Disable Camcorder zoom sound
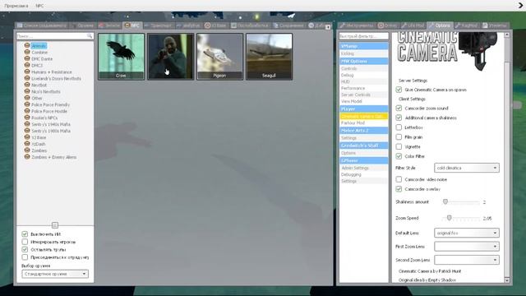Viewport: 526px width, 296px height. click(399, 108)
